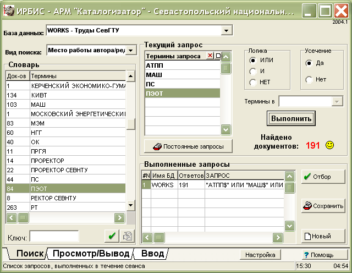
Task: Click the green left arrow under executed queries
Action: coord(147,237)
